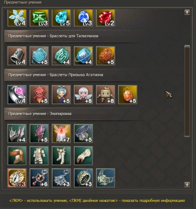Use the +6 earring skill
The image size is (196, 209).
(39, 178)
